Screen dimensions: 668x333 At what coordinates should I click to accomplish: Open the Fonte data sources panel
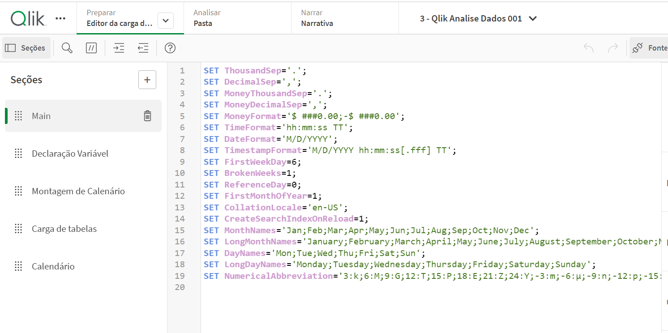(x=649, y=48)
